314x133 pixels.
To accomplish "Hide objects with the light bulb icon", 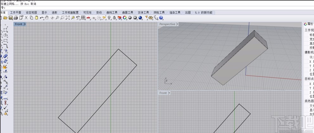I will coord(109,18).
